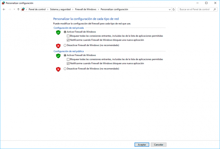Click the Personalizar la configuración de cada tipo de red title
This screenshot has width=220, height=149.
point(86,19)
